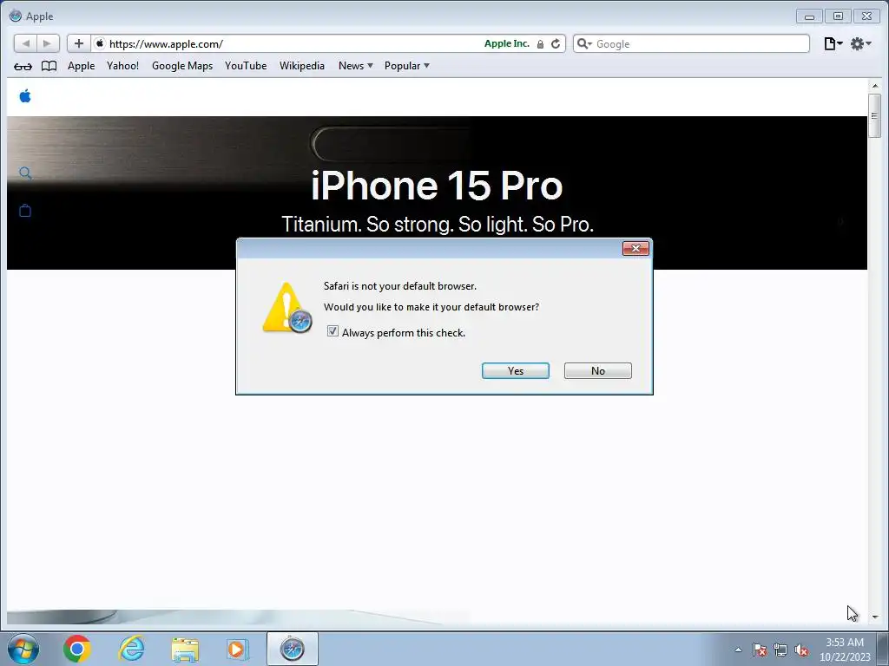Open the Reading List glasses icon
The width and height of the screenshot is (889, 666).
pyautogui.click(x=23, y=66)
